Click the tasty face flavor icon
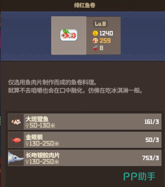Viewport: 165px width, 187px height. pyautogui.click(x=95, y=41)
